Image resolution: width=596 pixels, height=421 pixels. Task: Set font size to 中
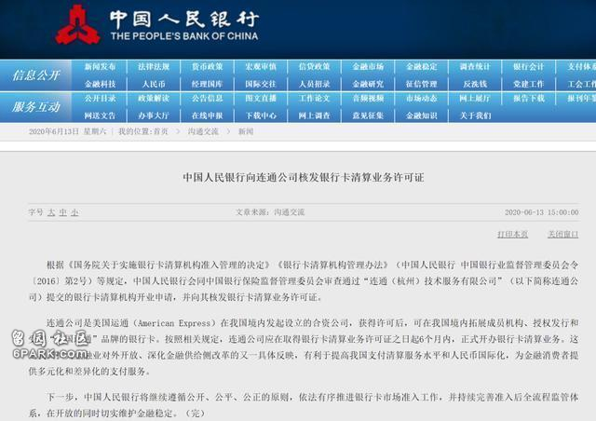point(63,212)
